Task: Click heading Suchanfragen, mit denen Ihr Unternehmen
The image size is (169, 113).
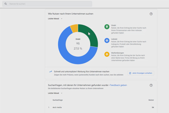Action: (x=78, y=85)
